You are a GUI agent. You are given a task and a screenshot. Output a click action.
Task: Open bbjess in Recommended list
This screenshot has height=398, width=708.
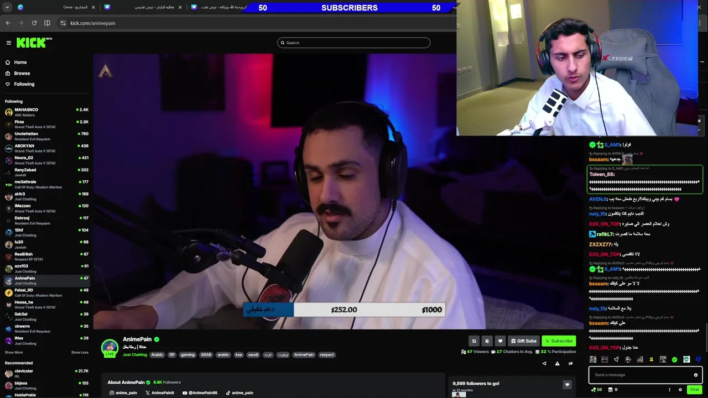coord(45,385)
